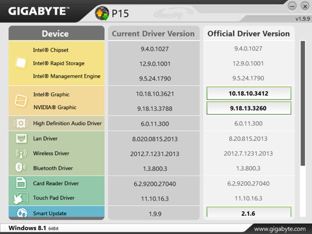Click the Current Driver Version header

(153, 33)
